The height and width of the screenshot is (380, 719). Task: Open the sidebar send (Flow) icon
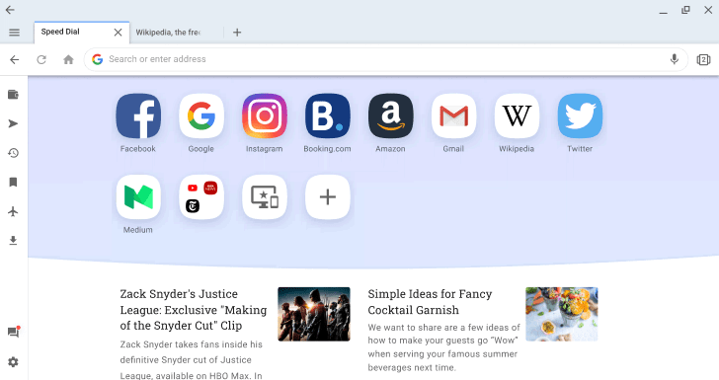(13, 123)
